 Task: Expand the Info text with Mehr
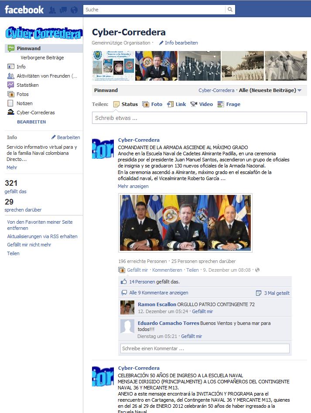[x=12, y=167]
